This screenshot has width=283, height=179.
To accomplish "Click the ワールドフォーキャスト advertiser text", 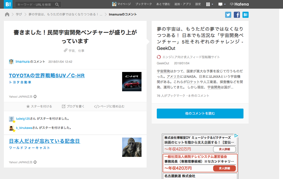I will [x=29, y=148].
